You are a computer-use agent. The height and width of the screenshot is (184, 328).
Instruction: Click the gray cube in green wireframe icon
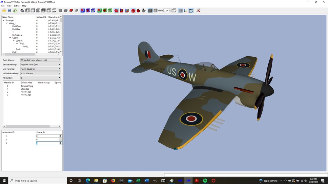[x=110, y=10]
